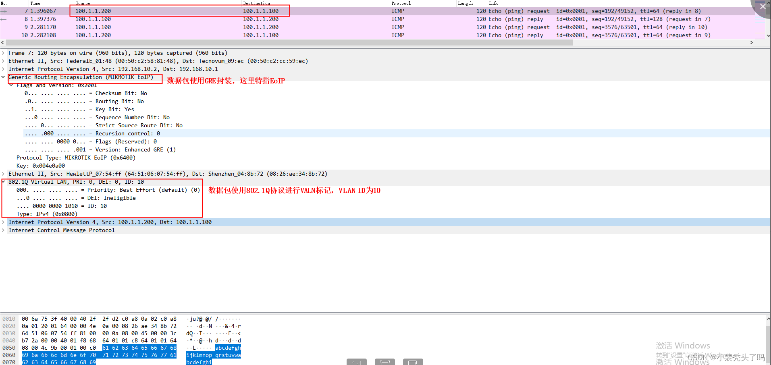
Task: Expand Internet Protocol Version 4 for 192.168.10.2
Action: [3, 69]
